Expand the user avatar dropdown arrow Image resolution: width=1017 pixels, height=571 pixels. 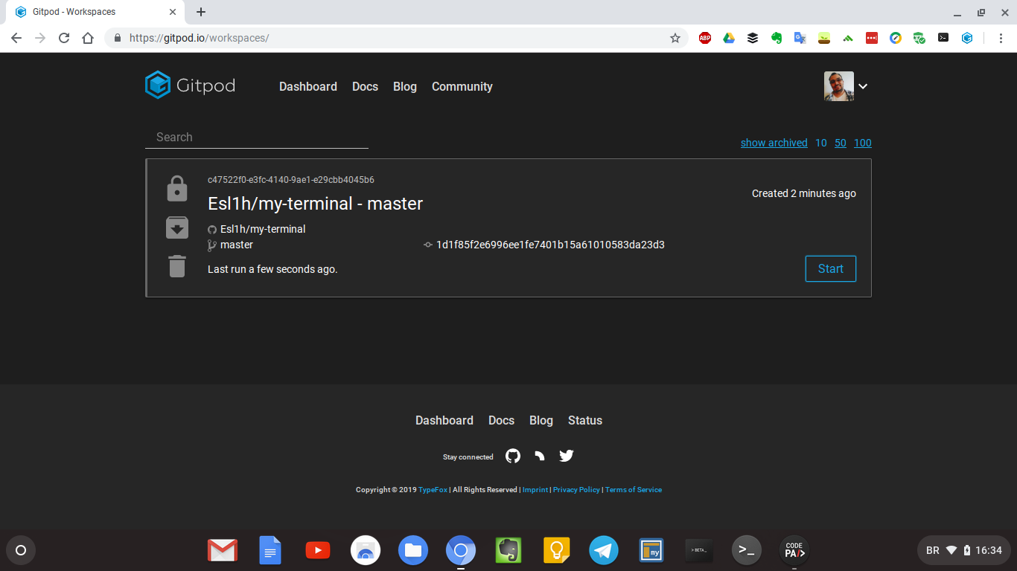pyautogui.click(x=863, y=86)
